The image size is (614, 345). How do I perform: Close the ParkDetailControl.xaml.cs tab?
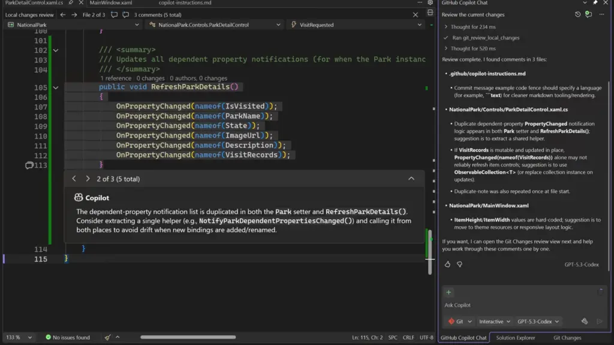pyautogui.click(x=81, y=3)
